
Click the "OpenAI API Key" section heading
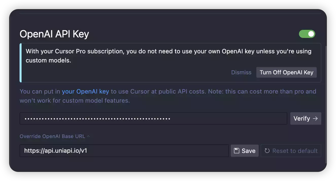click(54, 34)
